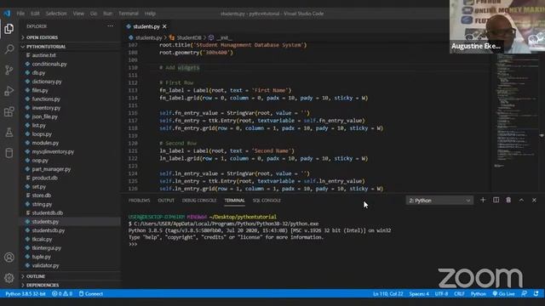Viewport: 545px width, 306px height.
Task: Click Python 3.8.5 32-bit interpreter selector
Action: tap(26, 294)
